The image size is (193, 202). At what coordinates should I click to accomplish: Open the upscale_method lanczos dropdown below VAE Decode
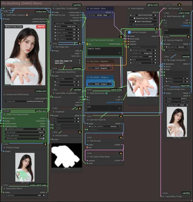177,47
